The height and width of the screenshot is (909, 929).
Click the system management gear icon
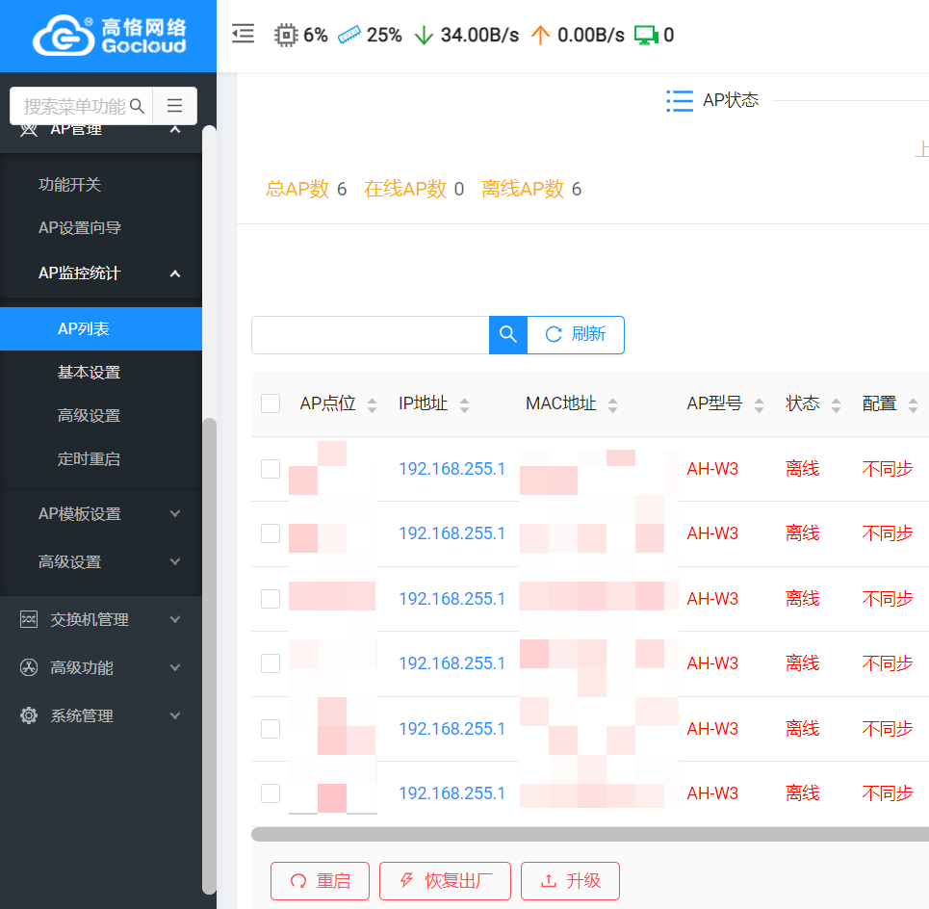[29, 715]
